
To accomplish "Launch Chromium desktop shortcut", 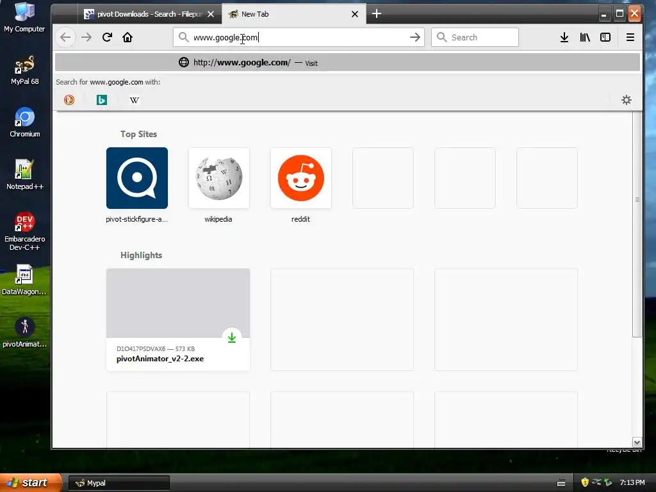I will click(x=25, y=122).
